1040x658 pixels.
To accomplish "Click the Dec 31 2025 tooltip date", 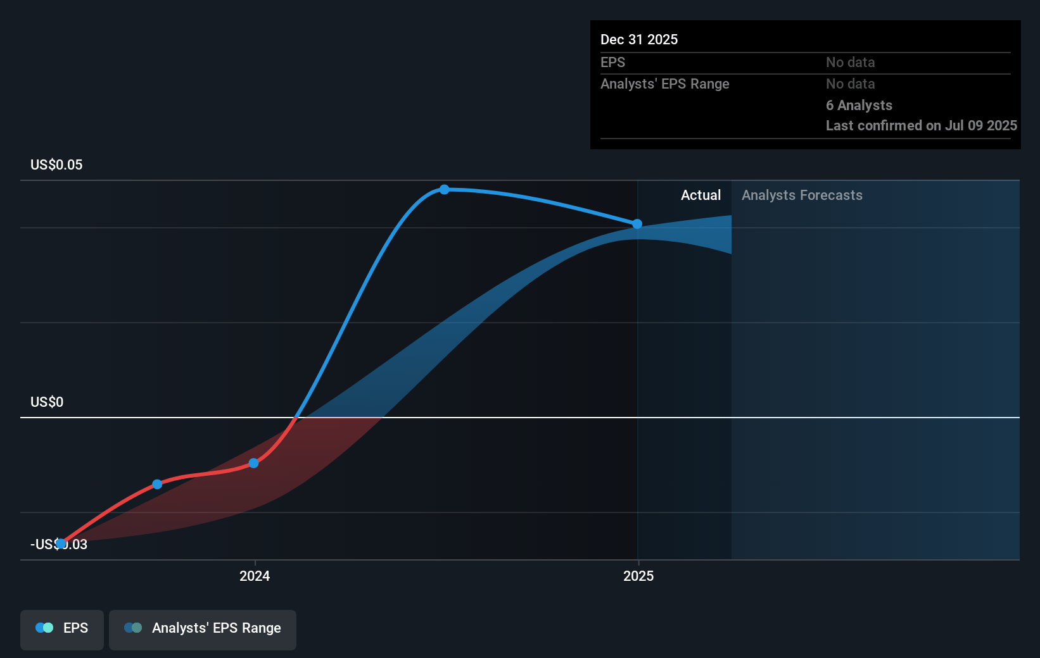I will coord(639,39).
